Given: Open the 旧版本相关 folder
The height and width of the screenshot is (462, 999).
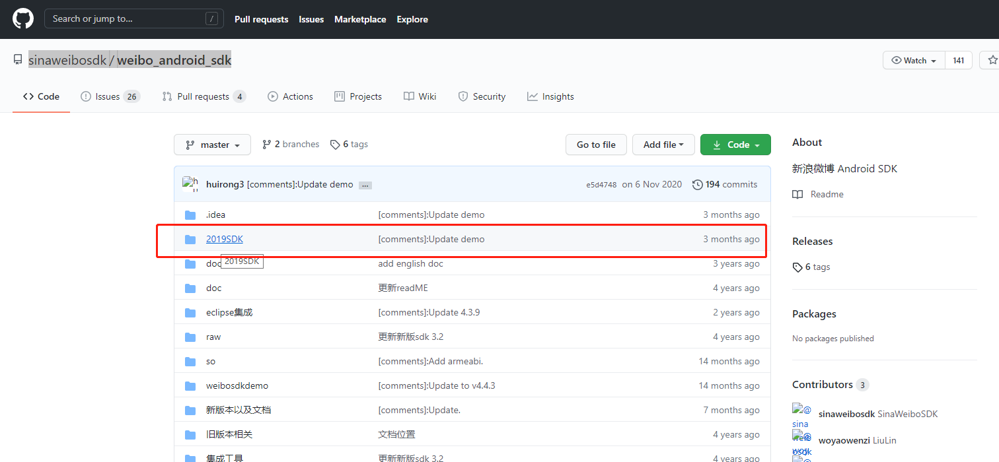Looking at the screenshot, I should (229, 434).
